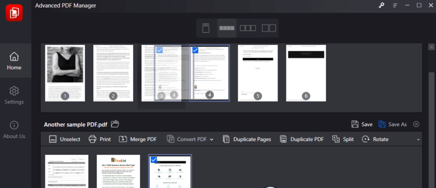The height and width of the screenshot is (188, 436).
Task: Click the Merge PDF toolbar button
Action: coord(138,139)
